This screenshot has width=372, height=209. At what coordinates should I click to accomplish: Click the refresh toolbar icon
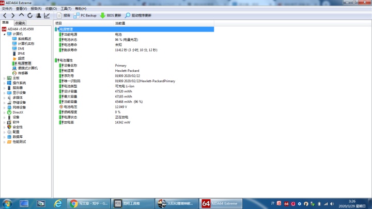[30, 15]
